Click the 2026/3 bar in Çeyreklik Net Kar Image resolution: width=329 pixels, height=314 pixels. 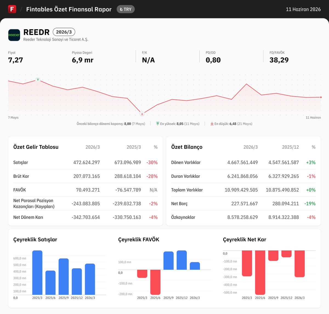point(299,264)
